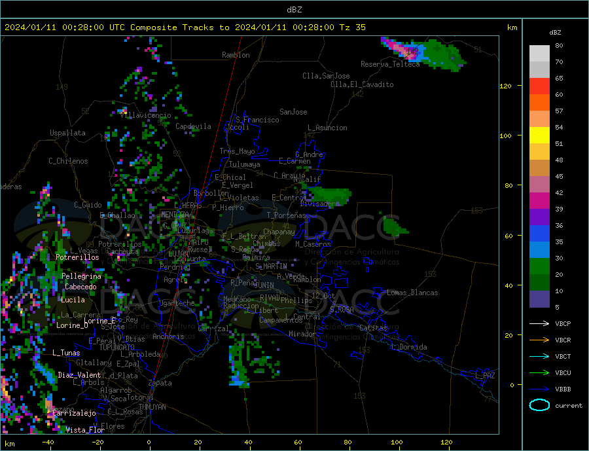Click 'C_Chilenos' map label
The height and width of the screenshot is (451, 589).
click(68, 161)
